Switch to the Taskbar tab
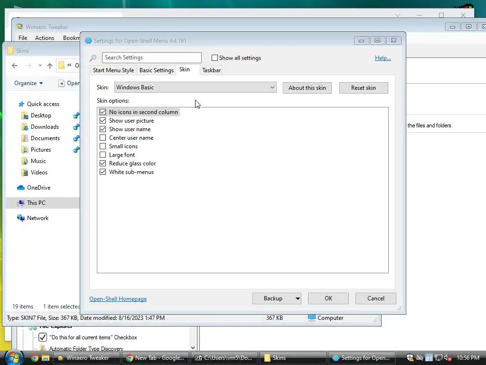Viewport: 486px width, 365px height. coord(211,70)
